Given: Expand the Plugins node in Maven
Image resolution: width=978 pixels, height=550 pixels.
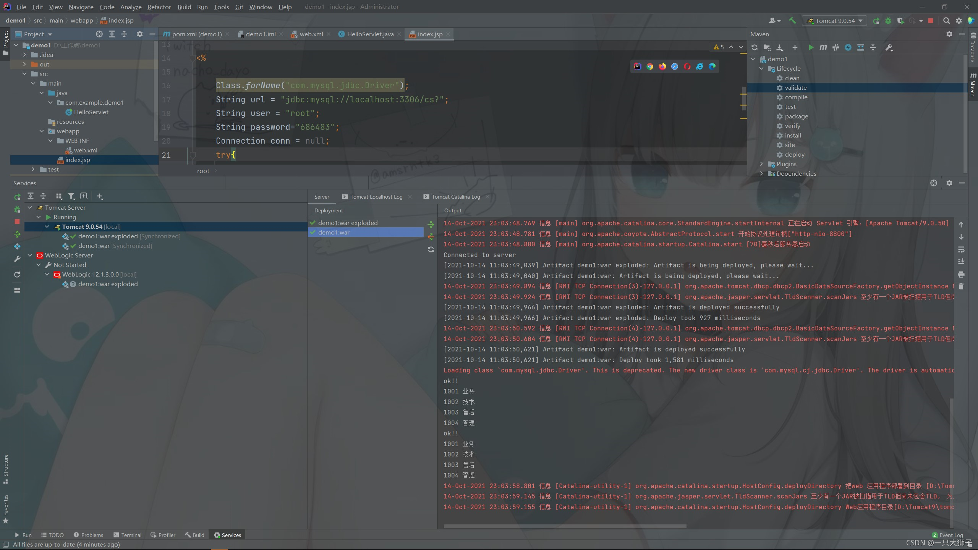Looking at the screenshot, I should (x=761, y=164).
